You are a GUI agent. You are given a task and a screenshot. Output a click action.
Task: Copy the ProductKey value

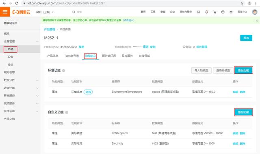click(81, 47)
